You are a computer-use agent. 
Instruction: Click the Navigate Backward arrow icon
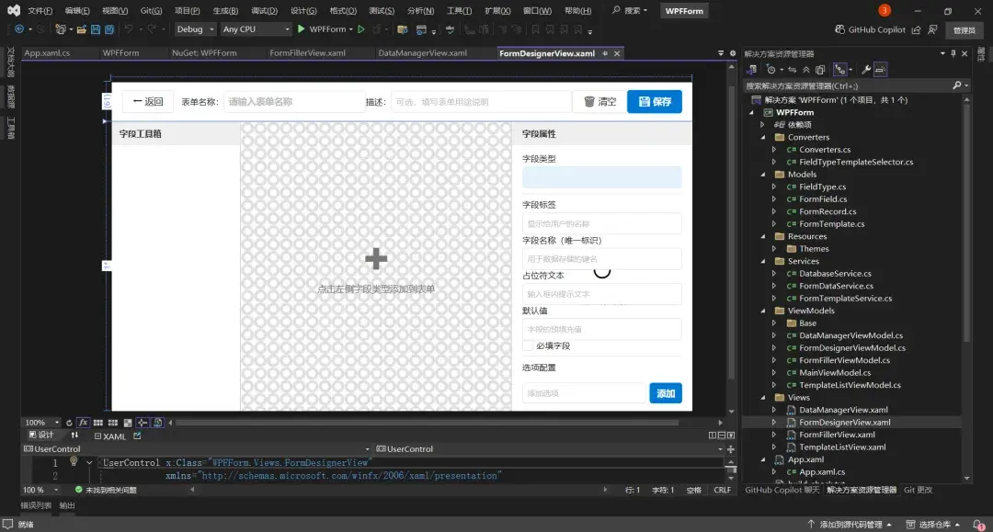click(x=19, y=29)
